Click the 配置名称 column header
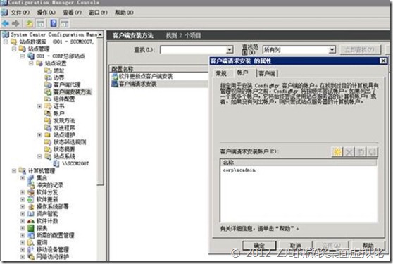The width and height of the screenshot is (393, 264). coord(159,69)
